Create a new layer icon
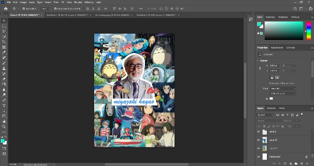The width and height of the screenshot is (314, 166). click(301, 164)
